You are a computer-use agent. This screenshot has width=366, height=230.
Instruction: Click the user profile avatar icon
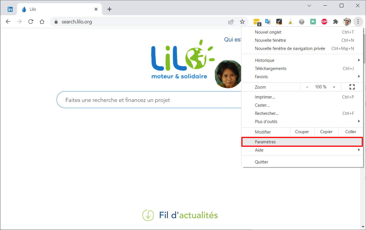[x=347, y=22]
